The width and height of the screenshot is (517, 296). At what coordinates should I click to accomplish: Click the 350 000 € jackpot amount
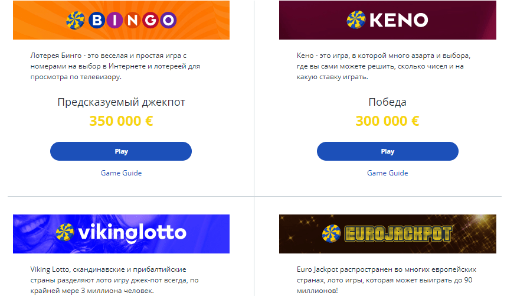click(x=121, y=122)
